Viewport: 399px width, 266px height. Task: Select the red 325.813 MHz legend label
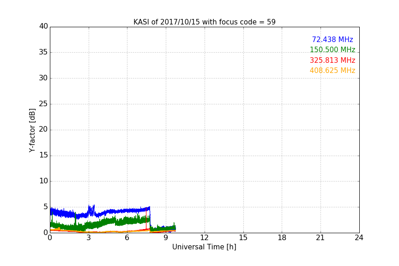tap(332, 60)
